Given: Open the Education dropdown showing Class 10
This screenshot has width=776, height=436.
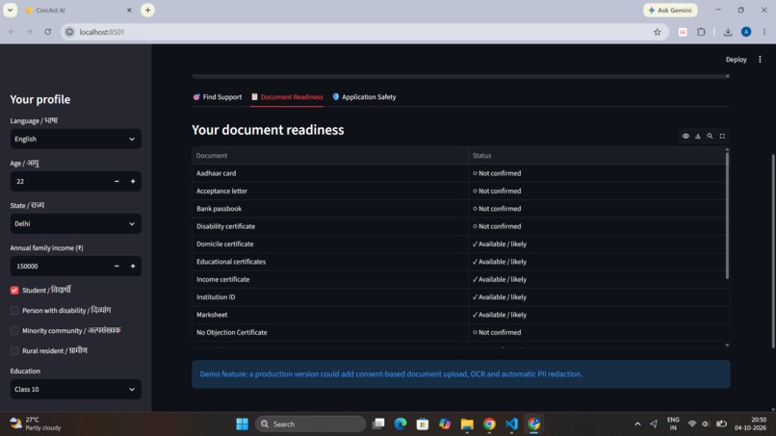Looking at the screenshot, I should [75, 390].
